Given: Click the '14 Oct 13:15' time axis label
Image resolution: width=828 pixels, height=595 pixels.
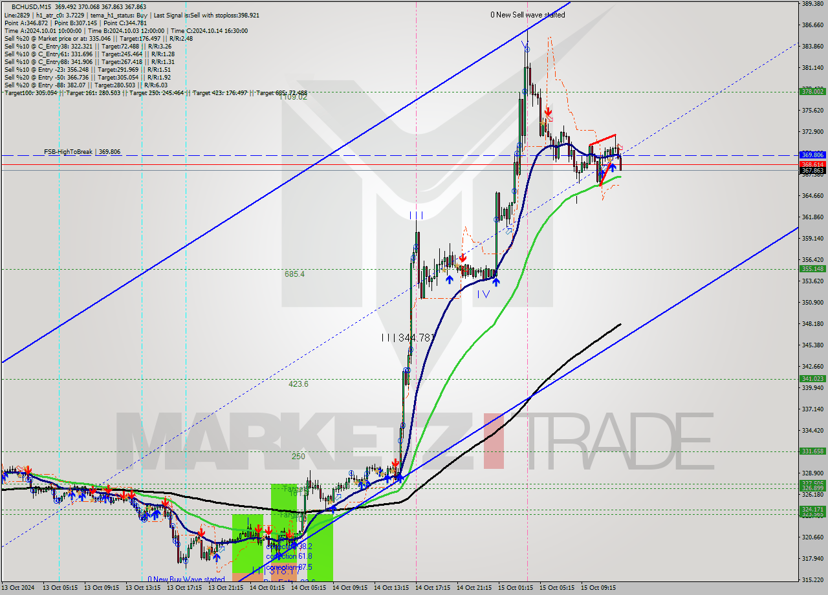Looking at the screenshot, I should point(392,589).
